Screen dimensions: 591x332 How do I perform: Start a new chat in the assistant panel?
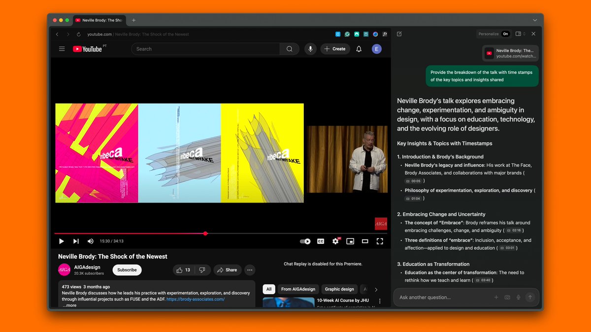(399, 34)
